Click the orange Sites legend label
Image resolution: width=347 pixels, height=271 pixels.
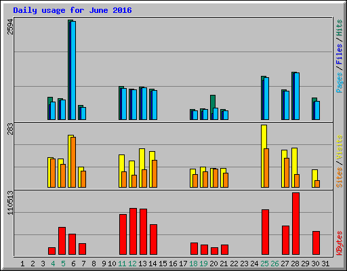pos(340,178)
